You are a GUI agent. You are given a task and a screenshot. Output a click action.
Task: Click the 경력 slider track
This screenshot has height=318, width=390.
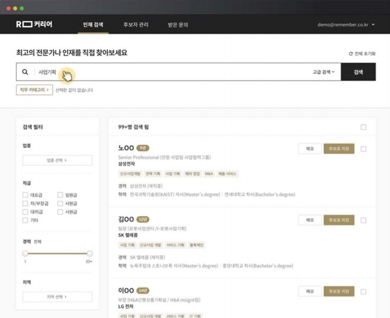click(57, 254)
